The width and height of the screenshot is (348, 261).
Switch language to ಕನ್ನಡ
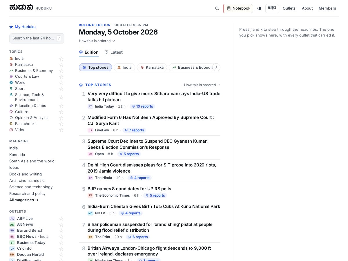click(x=272, y=8)
